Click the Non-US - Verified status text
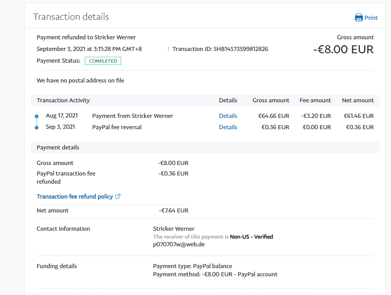Image resolution: width=391 pixels, height=295 pixels. click(x=251, y=237)
